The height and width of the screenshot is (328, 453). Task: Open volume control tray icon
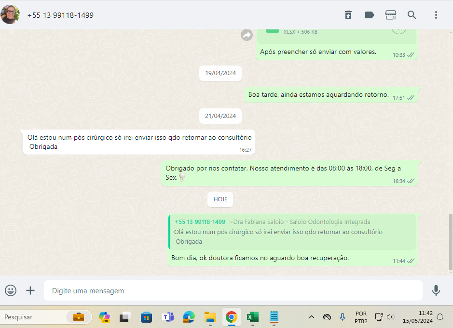[390, 317]
